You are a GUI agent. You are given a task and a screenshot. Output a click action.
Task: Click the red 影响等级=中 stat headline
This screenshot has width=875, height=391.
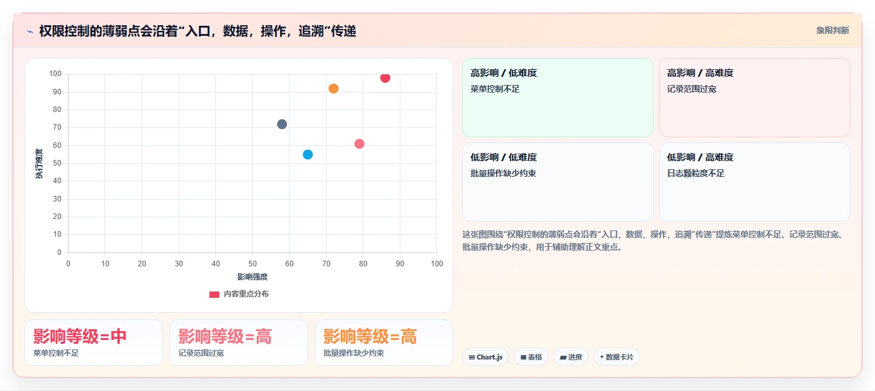(80, 337)
